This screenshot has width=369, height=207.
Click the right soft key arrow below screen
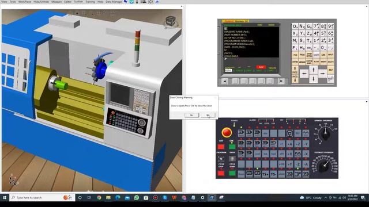point(281,81)
